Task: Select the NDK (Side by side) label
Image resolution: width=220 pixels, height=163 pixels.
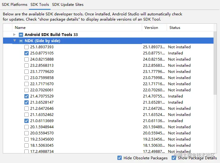Action: [43, 41]
